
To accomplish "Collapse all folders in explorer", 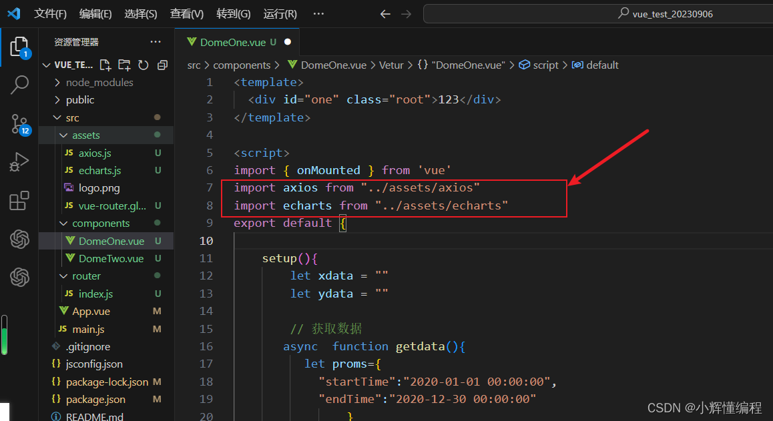I will [x=162, y=65].
